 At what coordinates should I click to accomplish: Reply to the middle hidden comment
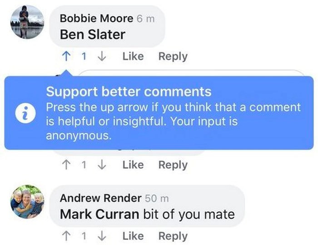(173, 165)
